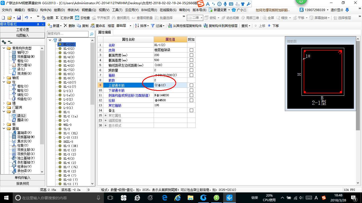Expand 锚固搭接 row
362x203 pixels.
pyautogui.click(x=105, y=121)
